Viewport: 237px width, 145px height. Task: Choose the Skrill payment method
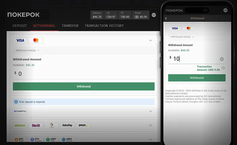(36, 125)
